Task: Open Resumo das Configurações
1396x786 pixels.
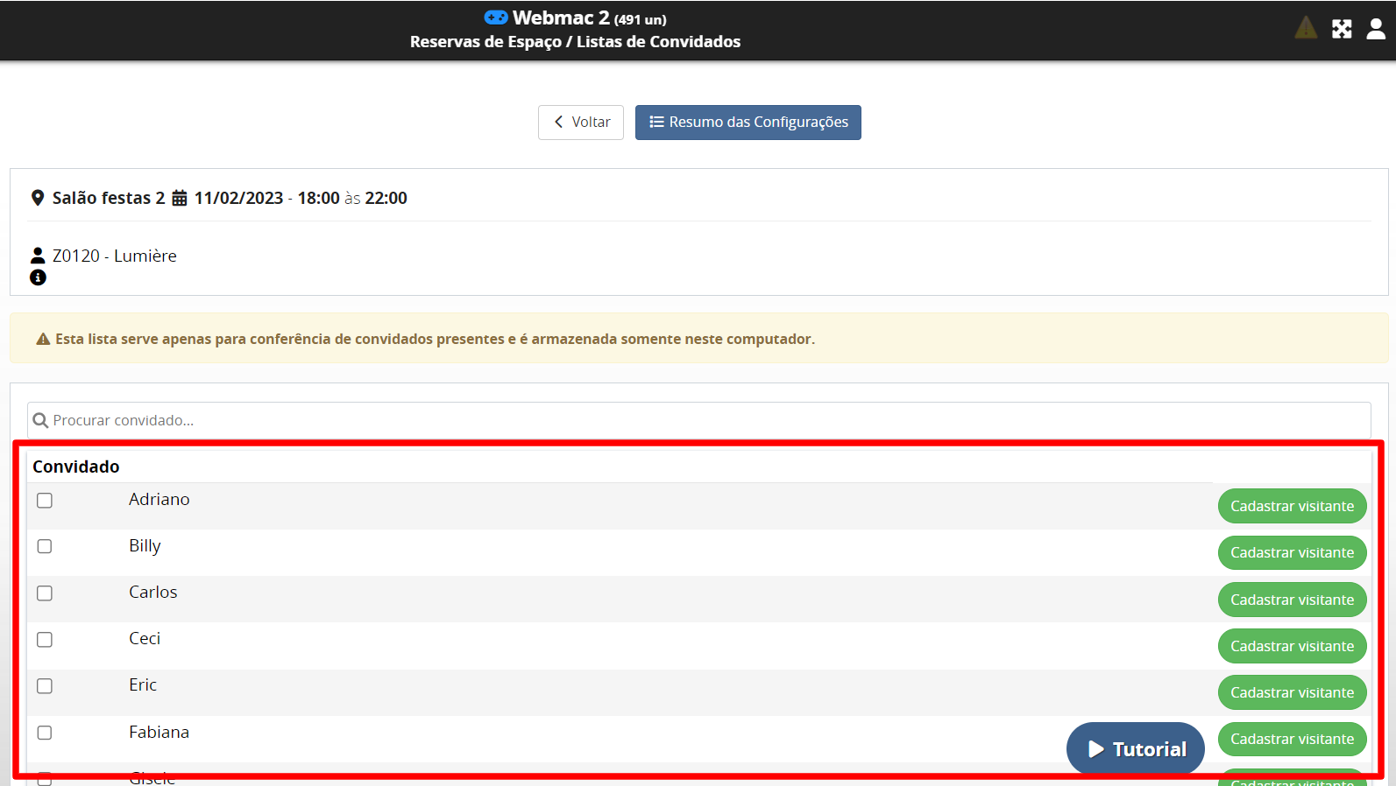Action: tap(748, 123)
